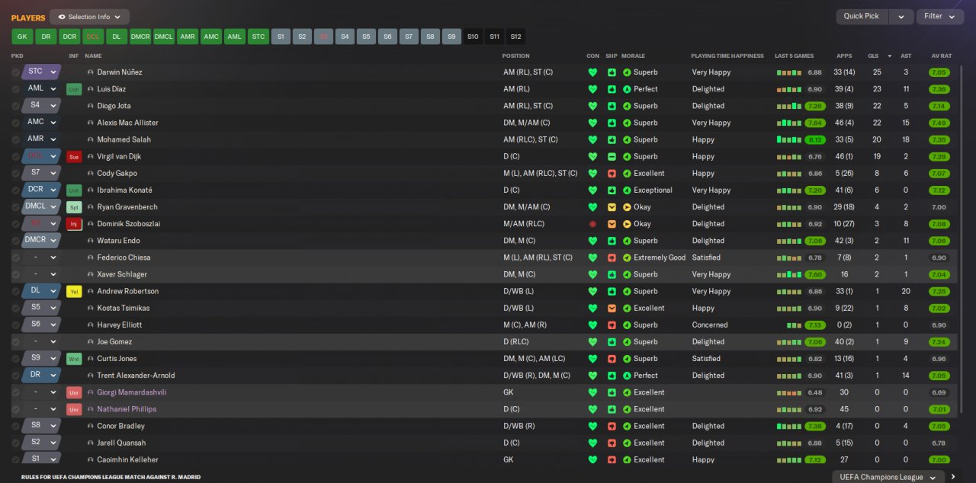Image resolution: width=976 pixels, height=483 pixels.
Task: Toggle the picked checkbox for Alexis Mac Allister
Action: (x=15, y=123)
